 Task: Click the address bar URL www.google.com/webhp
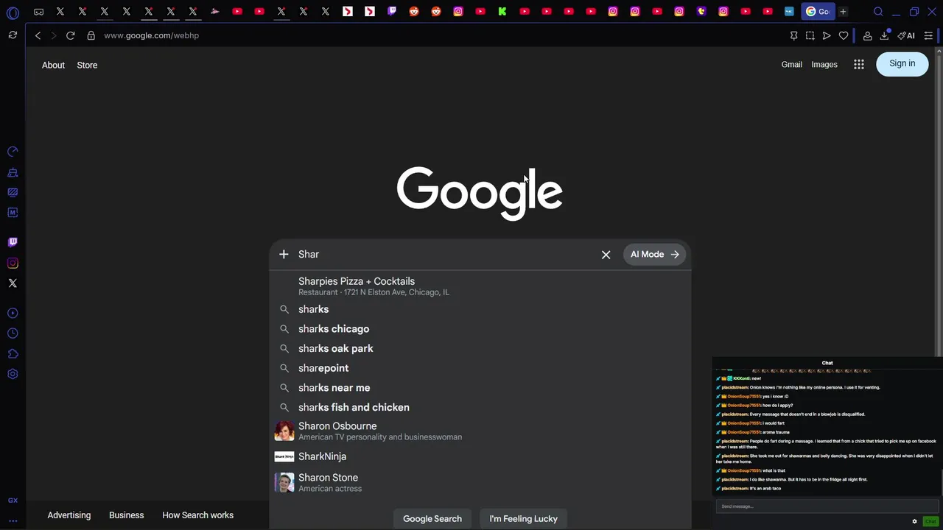152,35
